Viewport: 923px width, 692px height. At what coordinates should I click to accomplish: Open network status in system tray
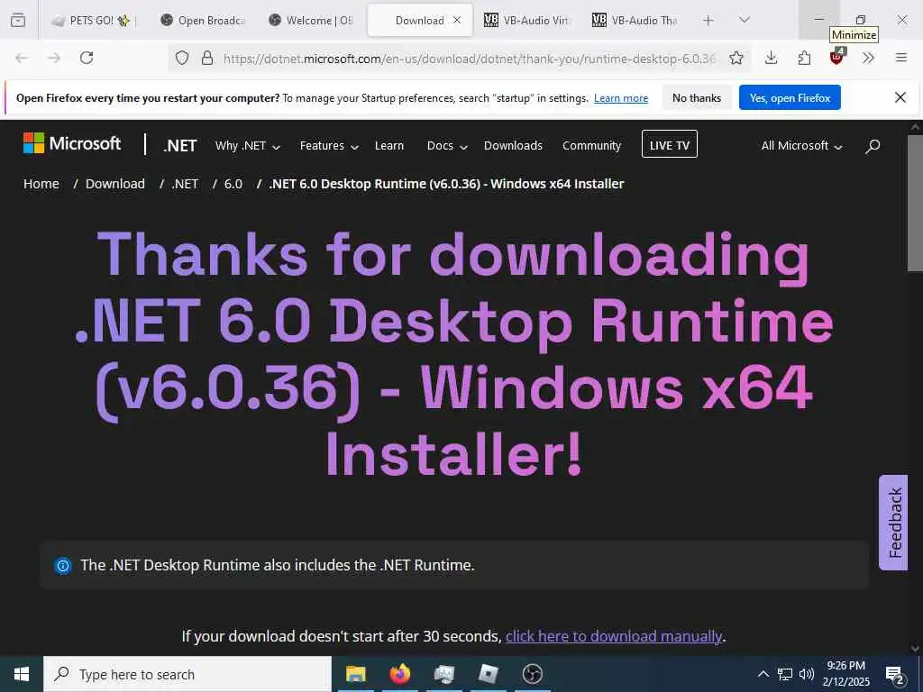[785, 674]
